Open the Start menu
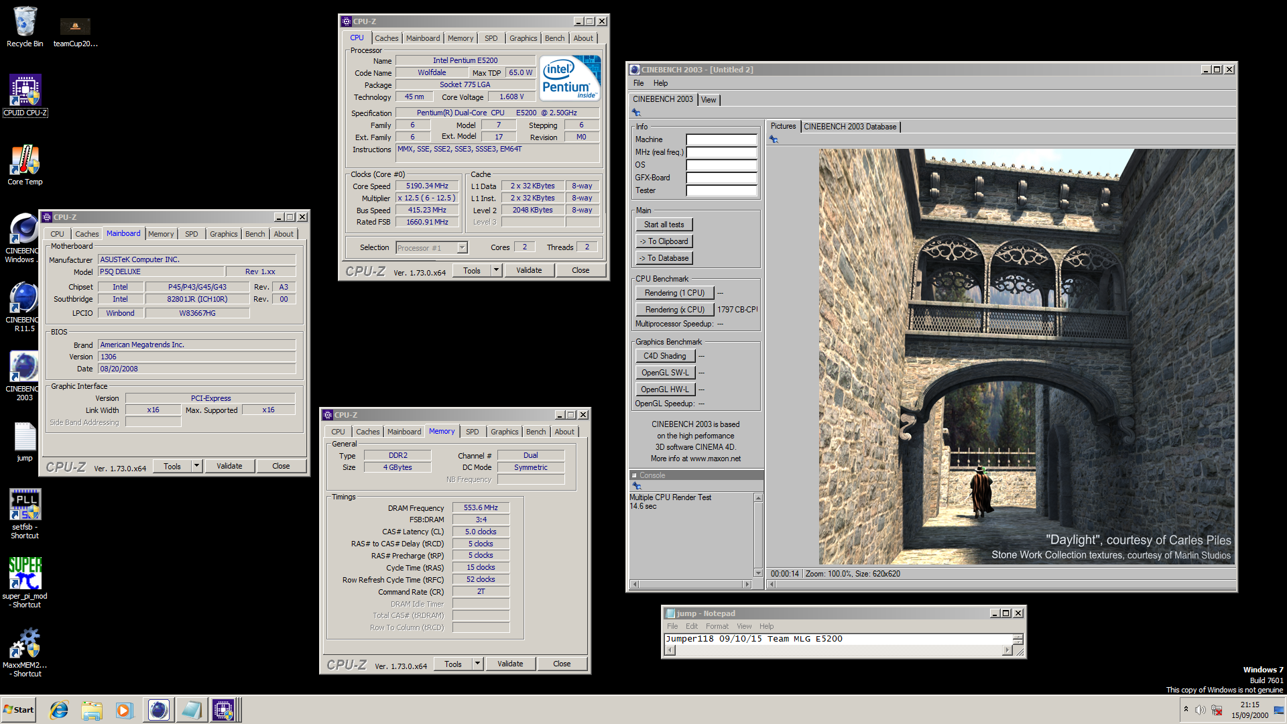1287x724 pixels. point(19,710)
